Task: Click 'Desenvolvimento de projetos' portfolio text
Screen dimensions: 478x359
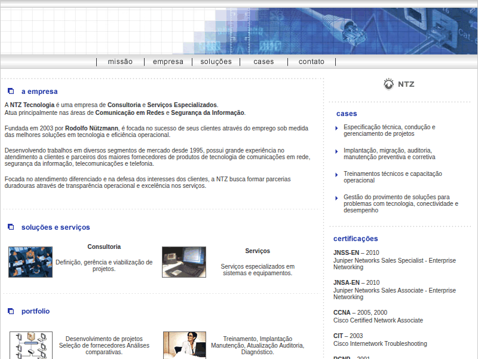Action: (104, 345)
